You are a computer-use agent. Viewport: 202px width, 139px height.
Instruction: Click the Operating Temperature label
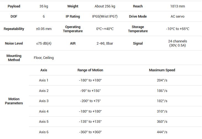pos(73,29)
